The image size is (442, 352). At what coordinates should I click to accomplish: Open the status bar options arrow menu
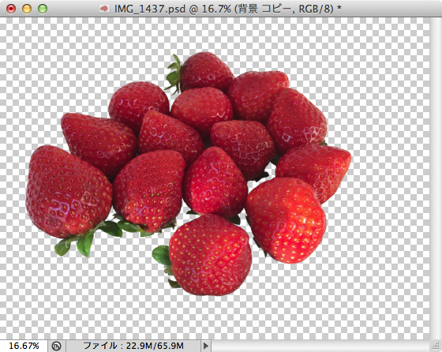coord(206,346)
